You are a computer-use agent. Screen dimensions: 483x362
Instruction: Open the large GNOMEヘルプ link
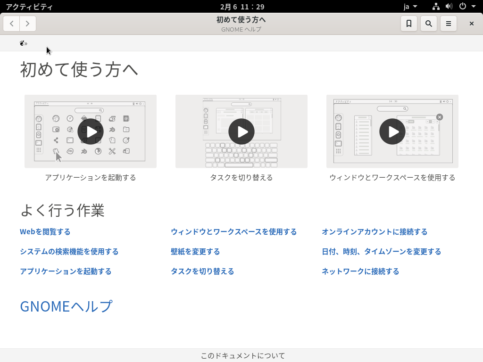pyautogui.click(x=66, y=306)
